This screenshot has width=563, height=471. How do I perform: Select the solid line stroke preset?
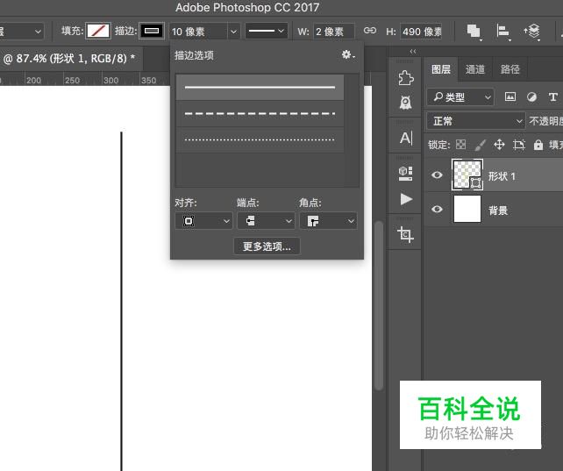[x=260, y=87]
